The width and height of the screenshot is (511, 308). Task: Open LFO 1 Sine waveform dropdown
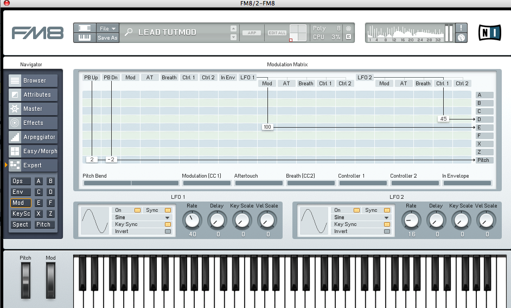click(x=142, y=217)
